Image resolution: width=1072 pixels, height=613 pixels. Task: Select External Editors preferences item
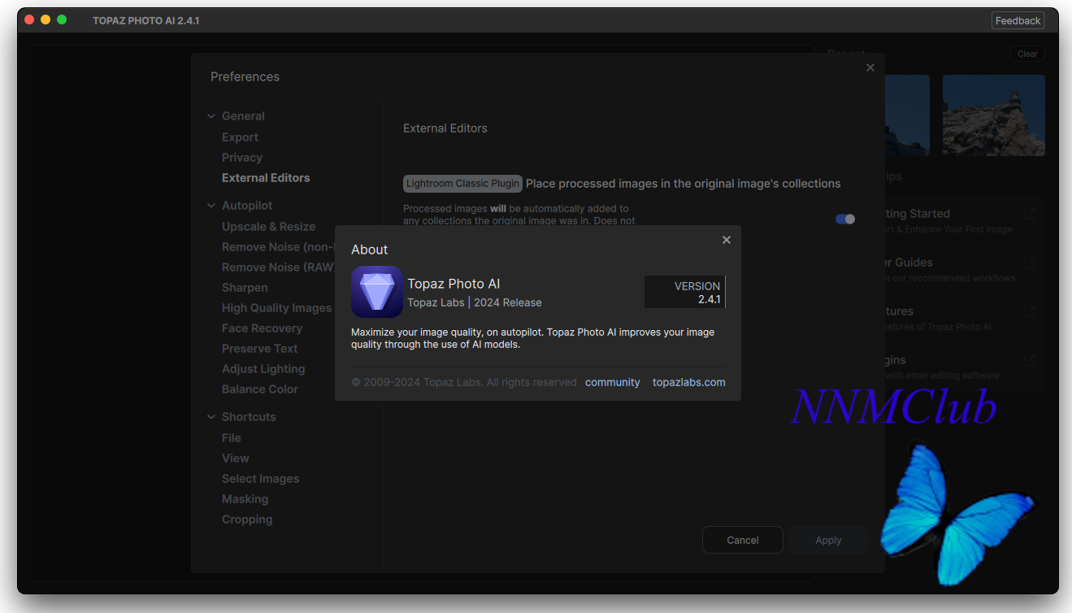[266, 178]
